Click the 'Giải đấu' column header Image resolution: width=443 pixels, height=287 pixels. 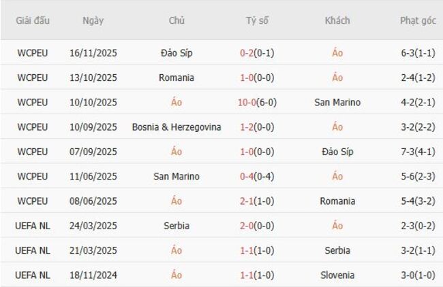click(x=33, y=20)
